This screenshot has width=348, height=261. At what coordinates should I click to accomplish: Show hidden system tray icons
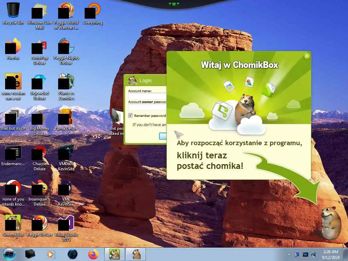point(289,255)
